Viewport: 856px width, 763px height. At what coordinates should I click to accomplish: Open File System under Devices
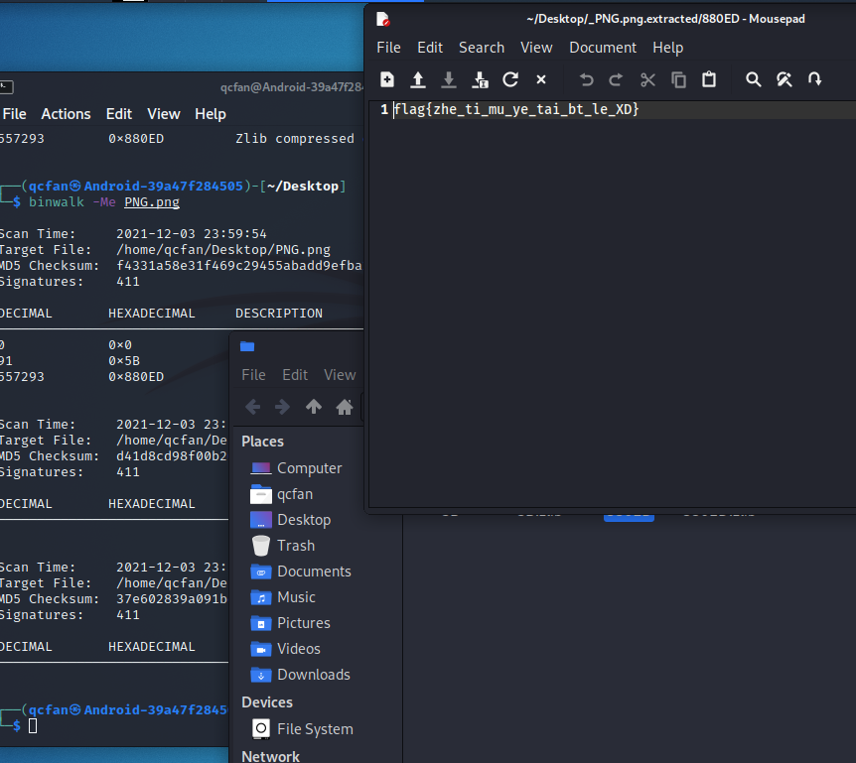click(x=301, y=729)
